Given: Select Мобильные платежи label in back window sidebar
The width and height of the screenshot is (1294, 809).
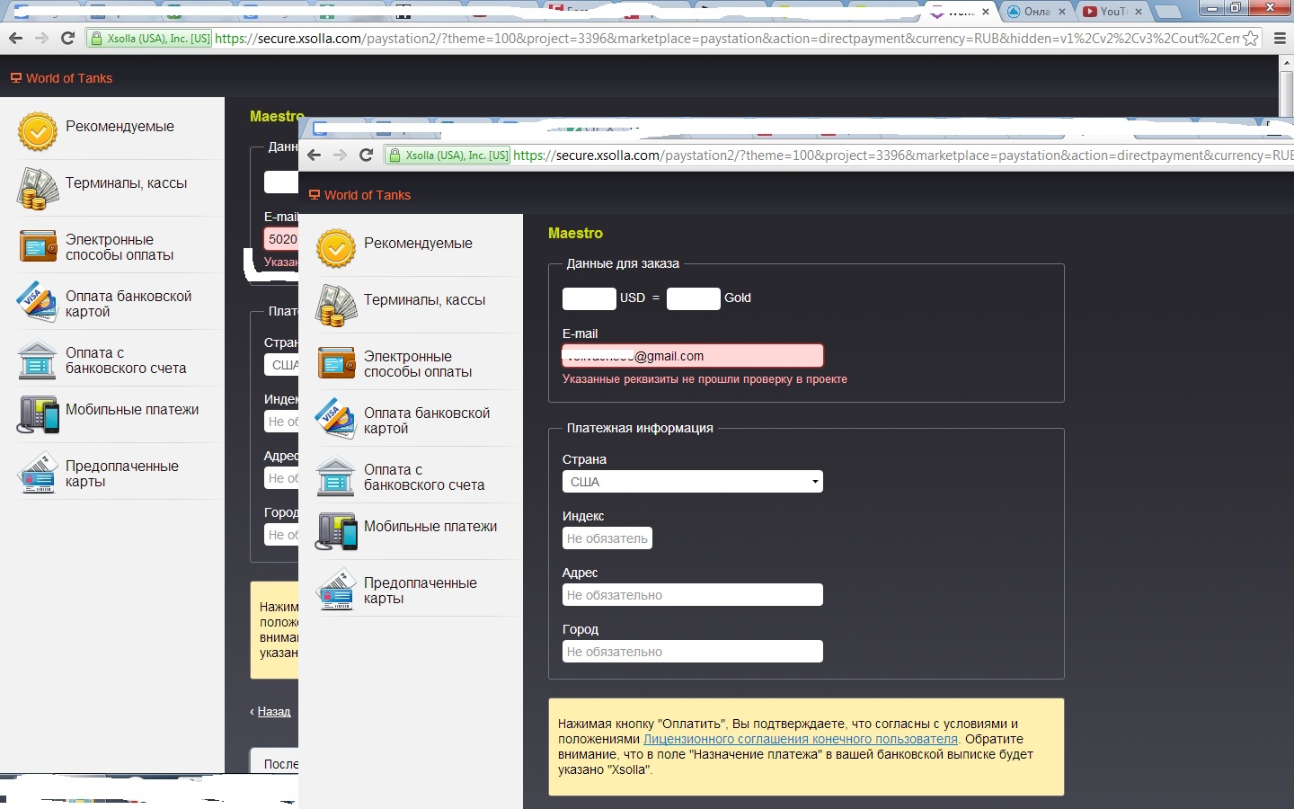Looking at the screenshot, I should (x=132, y=410).
